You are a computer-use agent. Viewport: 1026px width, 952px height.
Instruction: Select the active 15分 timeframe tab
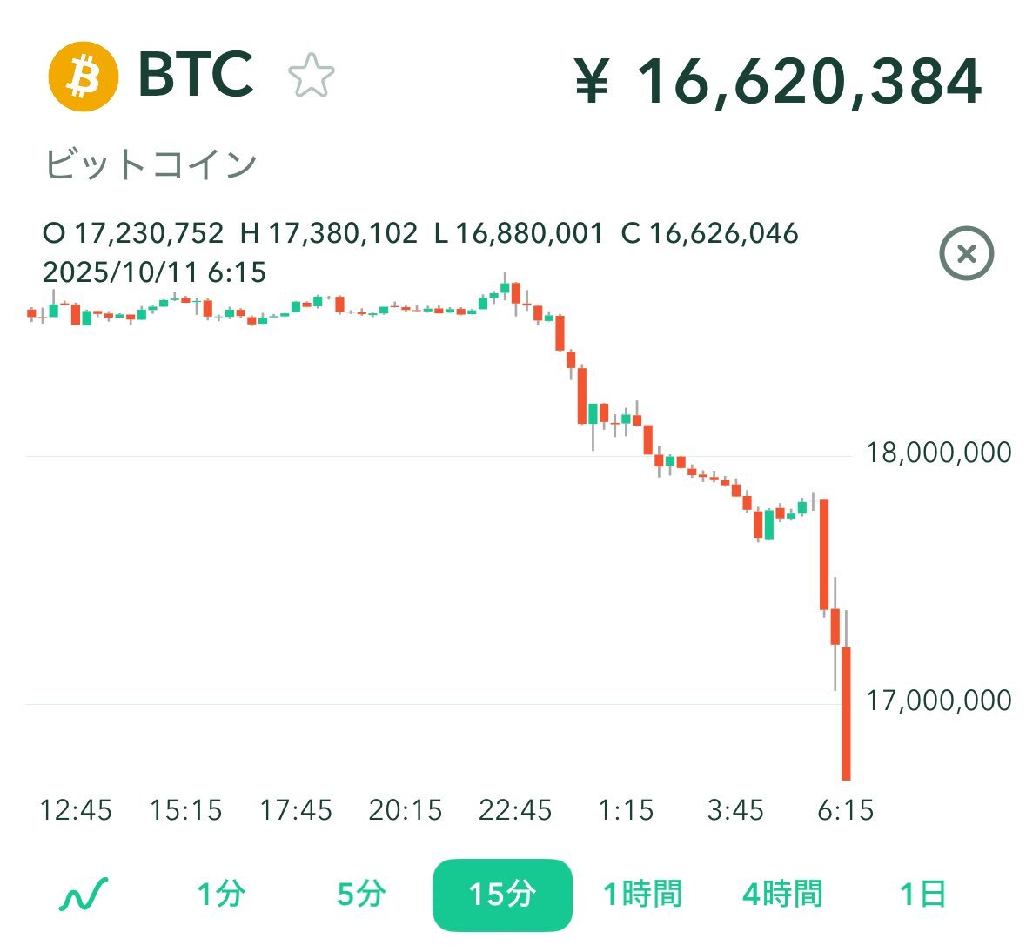pyautogui.click(x=502, y=895)
